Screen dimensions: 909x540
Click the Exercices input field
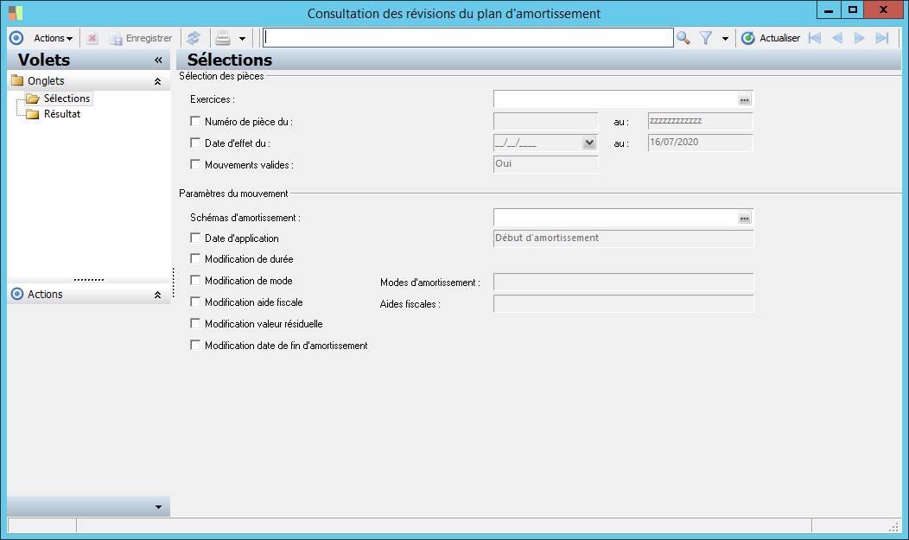(616, 99)
